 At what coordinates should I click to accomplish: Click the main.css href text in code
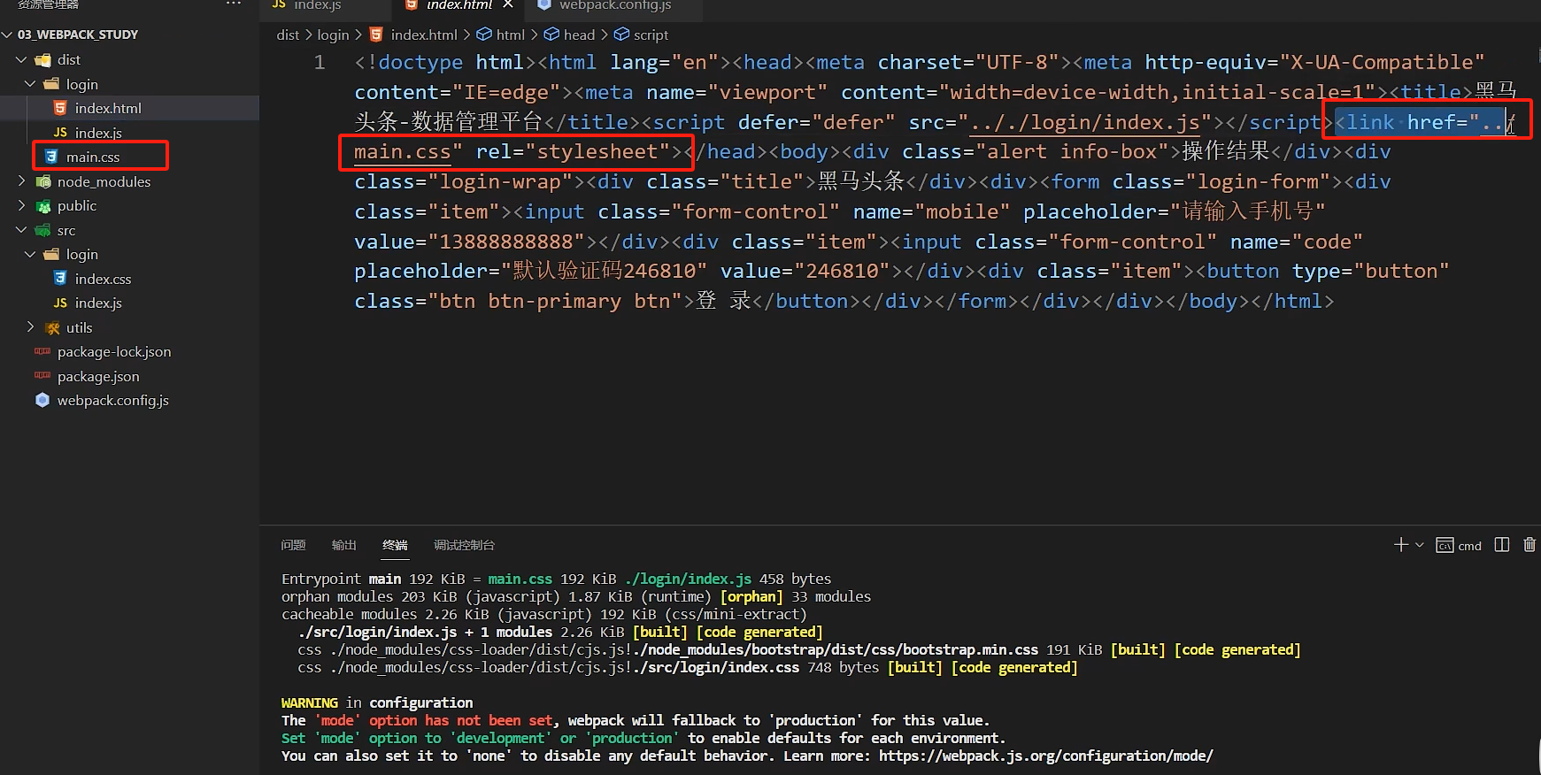coord(403,152)
